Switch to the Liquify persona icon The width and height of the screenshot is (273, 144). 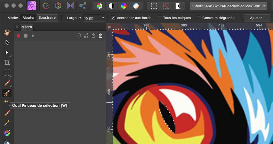46,6
